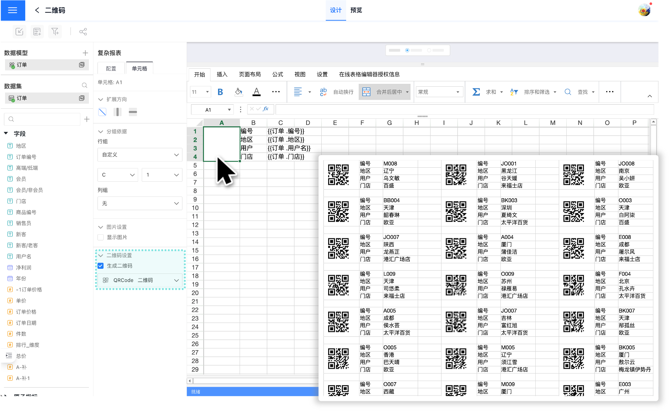Screen dimensions: 671x412
Task: Collapse the 扩展方向 section
Action: 101,99
